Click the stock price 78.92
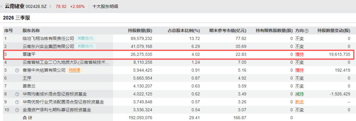 pos(61,7)
